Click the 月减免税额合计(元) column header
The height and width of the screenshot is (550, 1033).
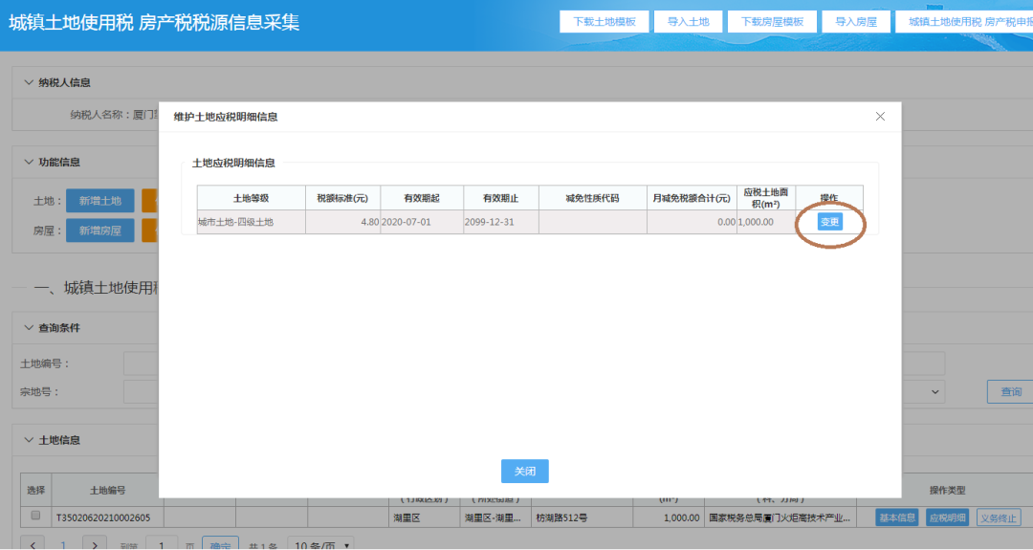692,198
